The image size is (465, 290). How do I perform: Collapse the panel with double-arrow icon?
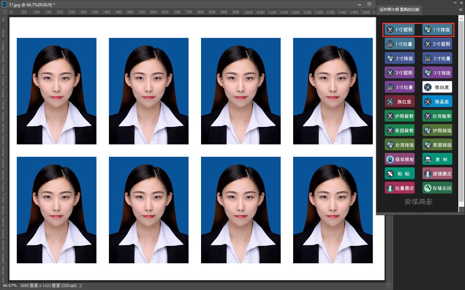(455, 2)
